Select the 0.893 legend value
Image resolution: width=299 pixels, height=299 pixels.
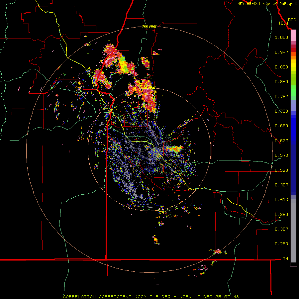[281, 67]
